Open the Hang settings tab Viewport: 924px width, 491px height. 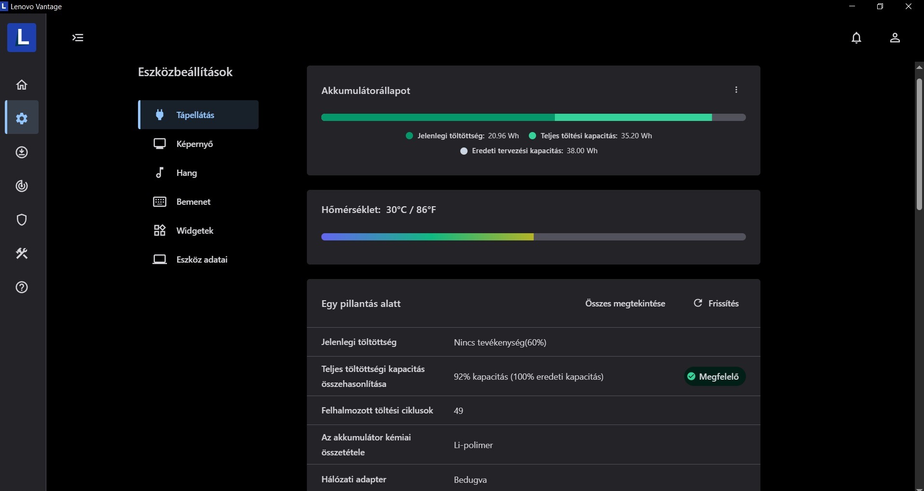point(186,173)
